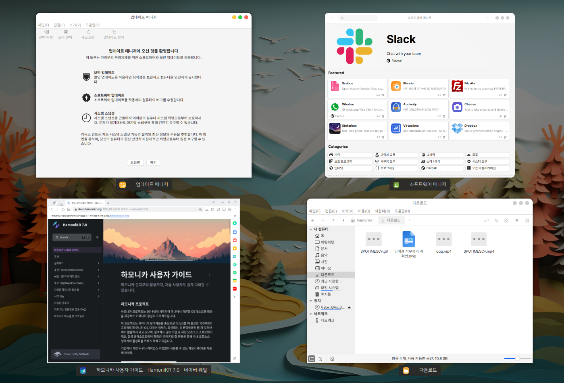Switch file manager to list view

coord(516,220)
